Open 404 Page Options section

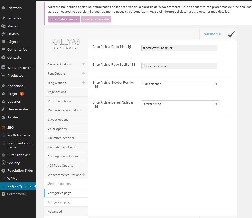(x=66, y=166)
